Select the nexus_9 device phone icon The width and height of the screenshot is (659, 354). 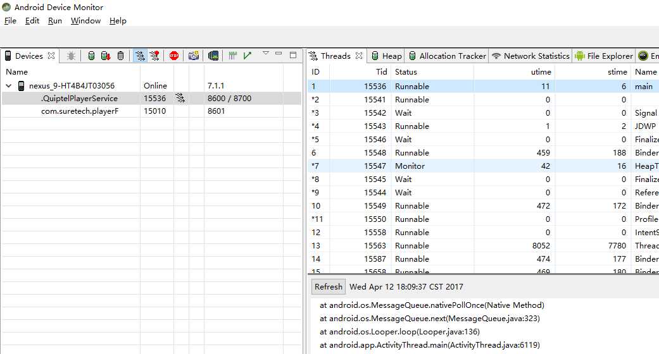[x=21, y=86]
